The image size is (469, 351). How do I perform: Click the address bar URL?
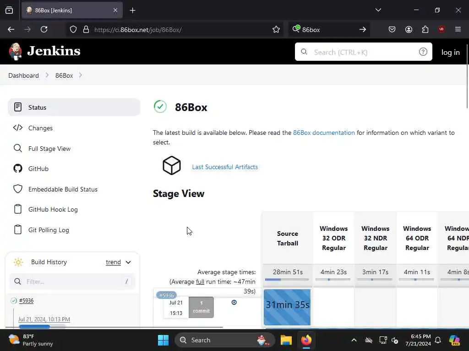click(138, 30)
